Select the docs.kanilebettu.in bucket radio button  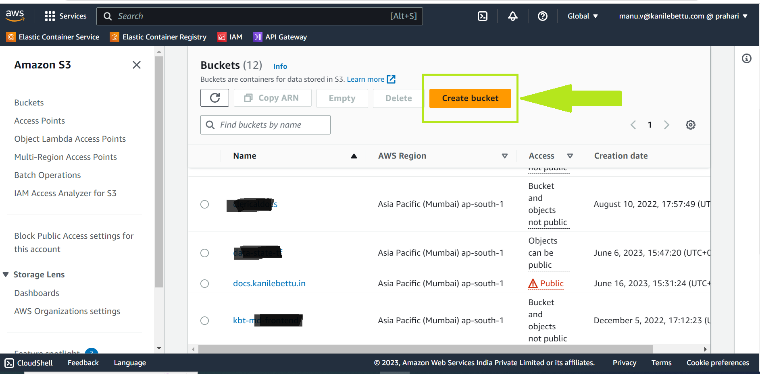[x=205, y=283]
